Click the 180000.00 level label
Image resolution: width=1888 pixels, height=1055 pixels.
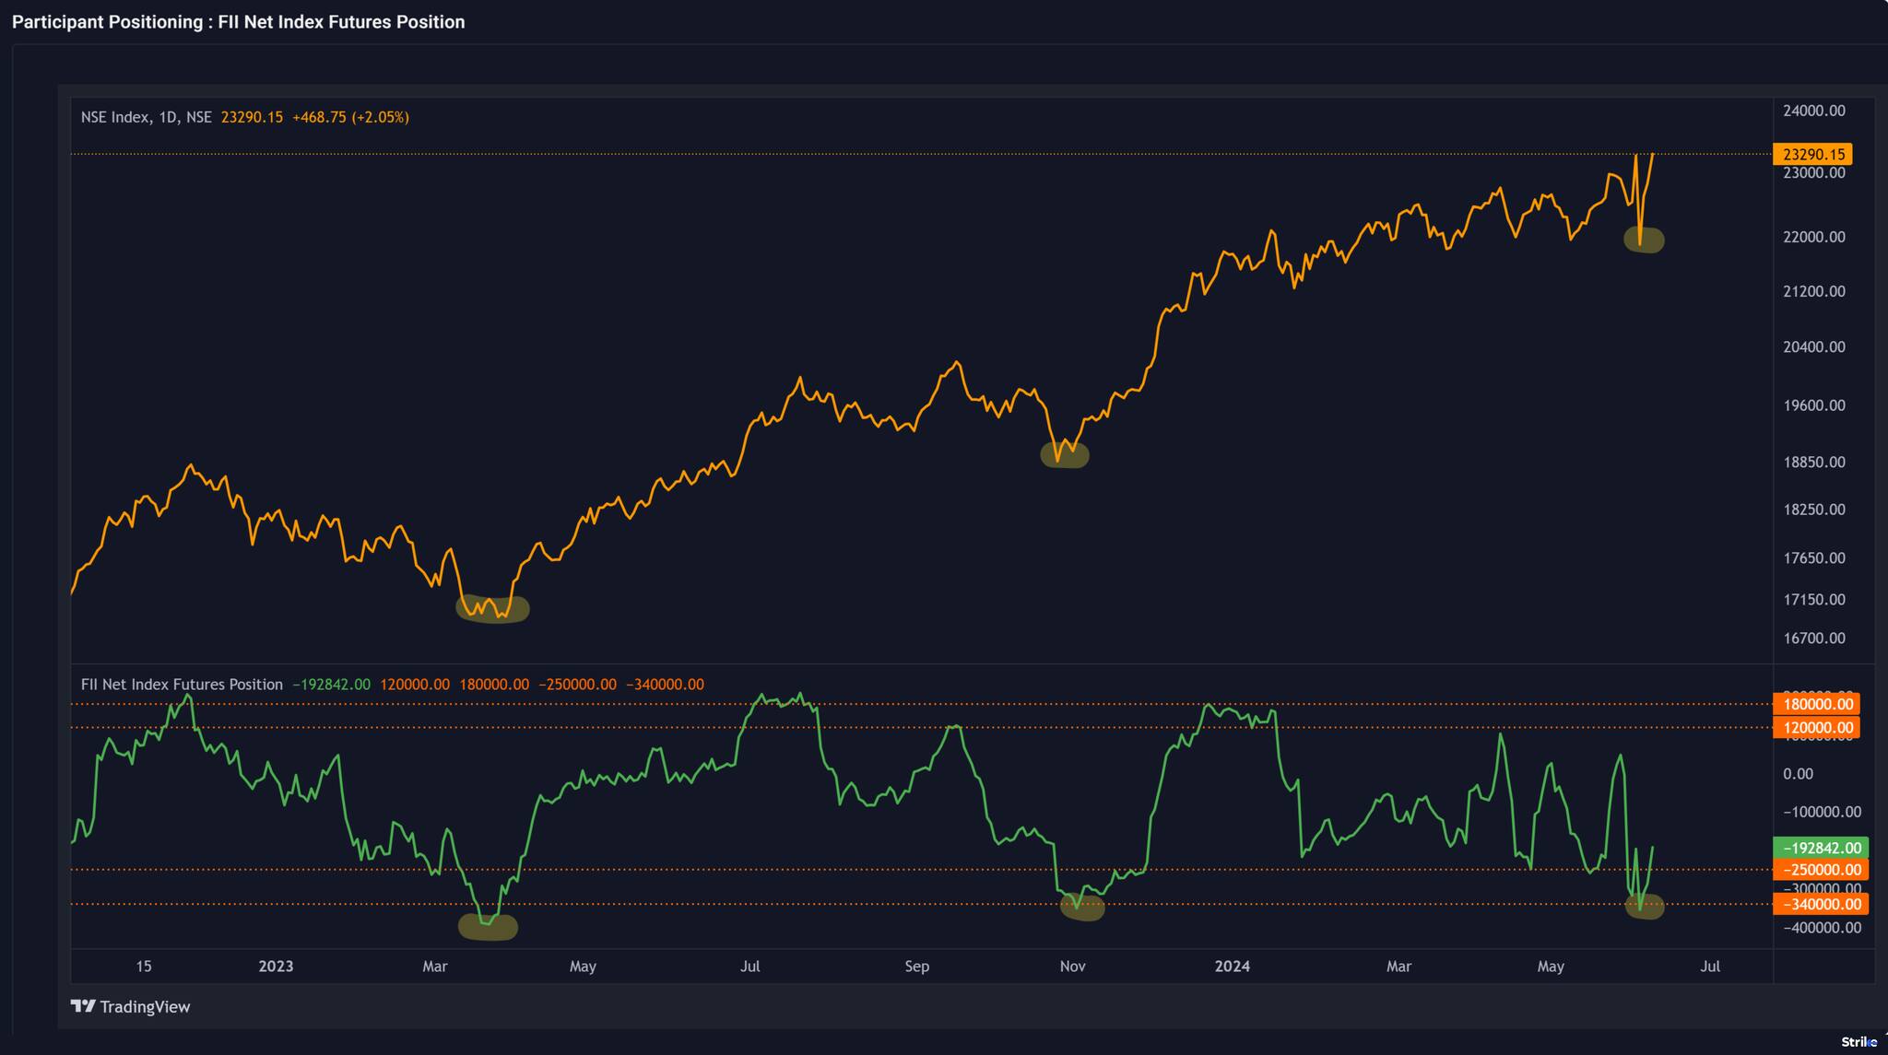1816,704
